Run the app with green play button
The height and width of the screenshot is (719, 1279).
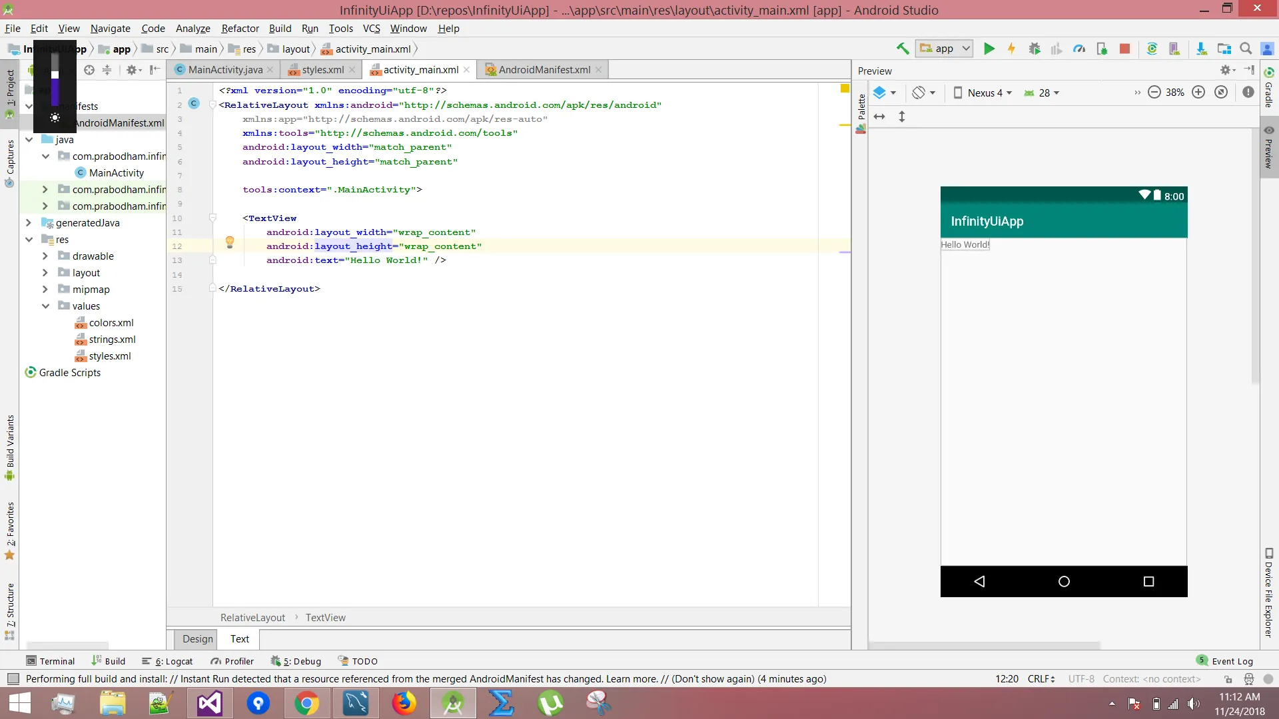989,49
